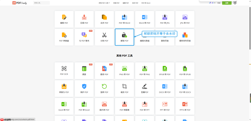Click the green 注册 sign-up button
Image resolution: width=251 pixels, height=121 pixels.
(x=227, y=3)
